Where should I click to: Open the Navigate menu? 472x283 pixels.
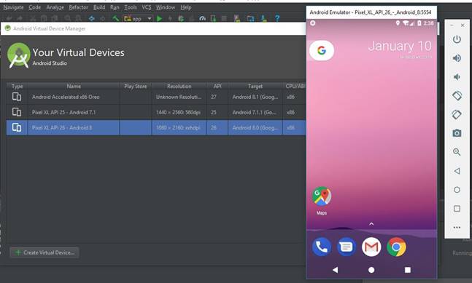[13, 7]
